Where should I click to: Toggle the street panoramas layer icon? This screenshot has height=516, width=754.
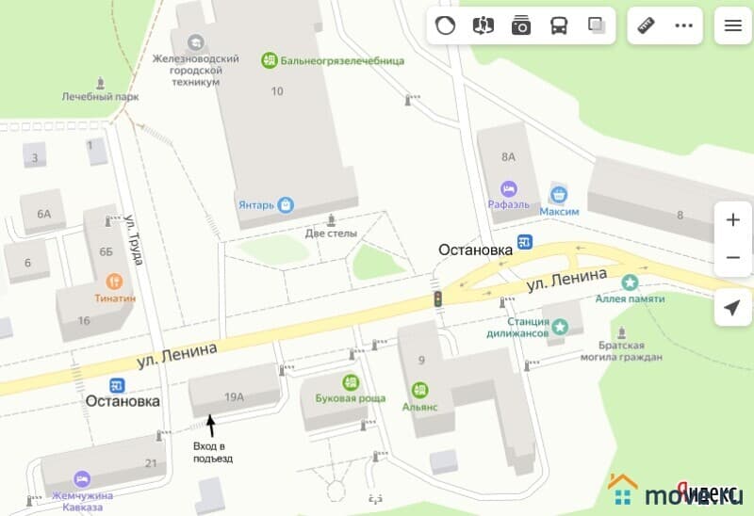click(483, 25)
